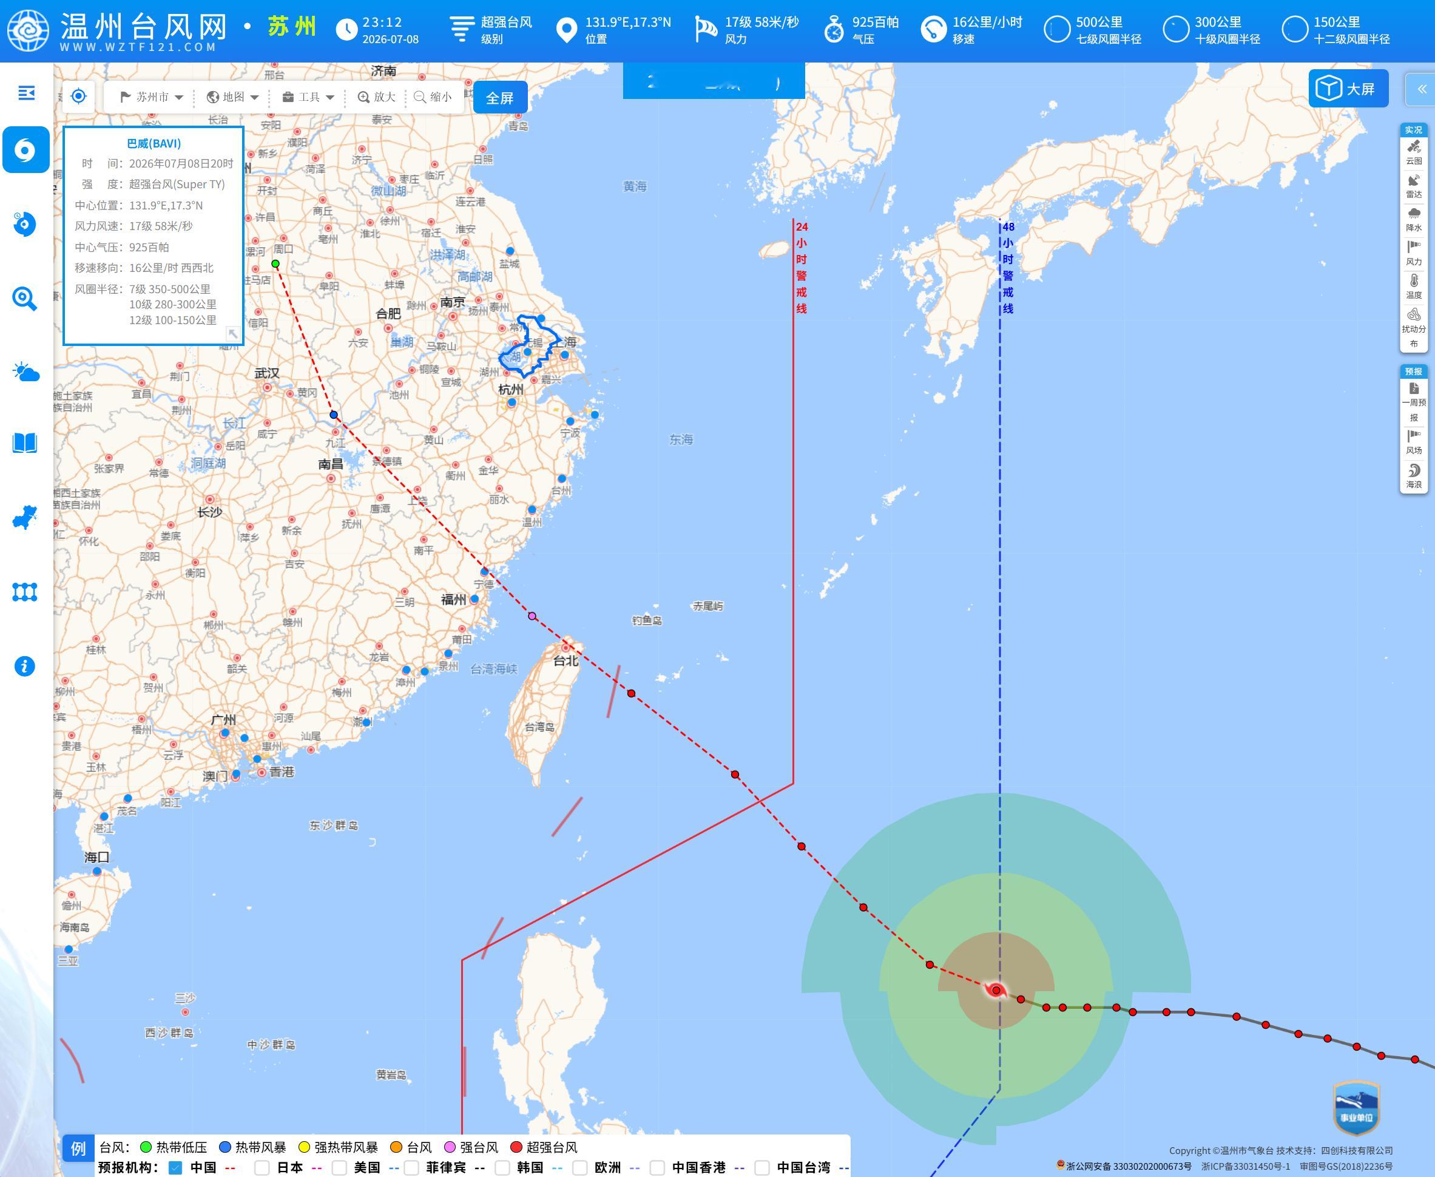The width and height of the screenshot is (1435, 1177).
Task: Open the second typhoon-with-pin sidebar icon
Action: 25,224
